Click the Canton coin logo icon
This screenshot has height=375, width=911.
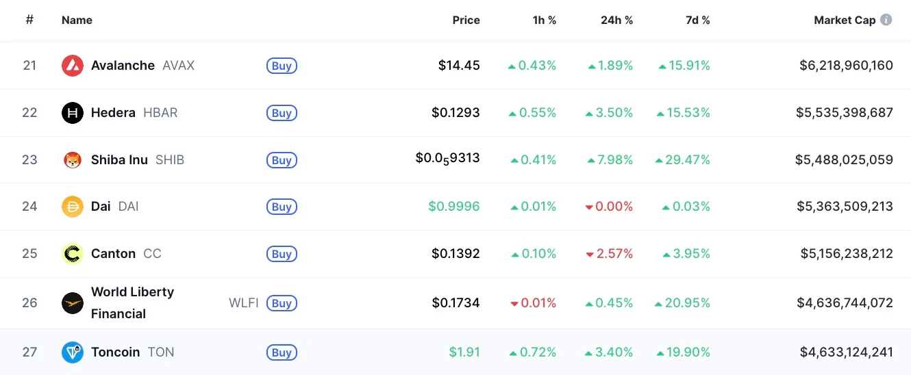coord(73,254)
